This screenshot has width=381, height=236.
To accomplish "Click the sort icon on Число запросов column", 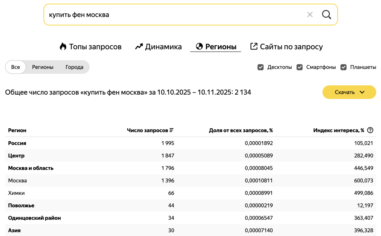I will pos(171,130).
